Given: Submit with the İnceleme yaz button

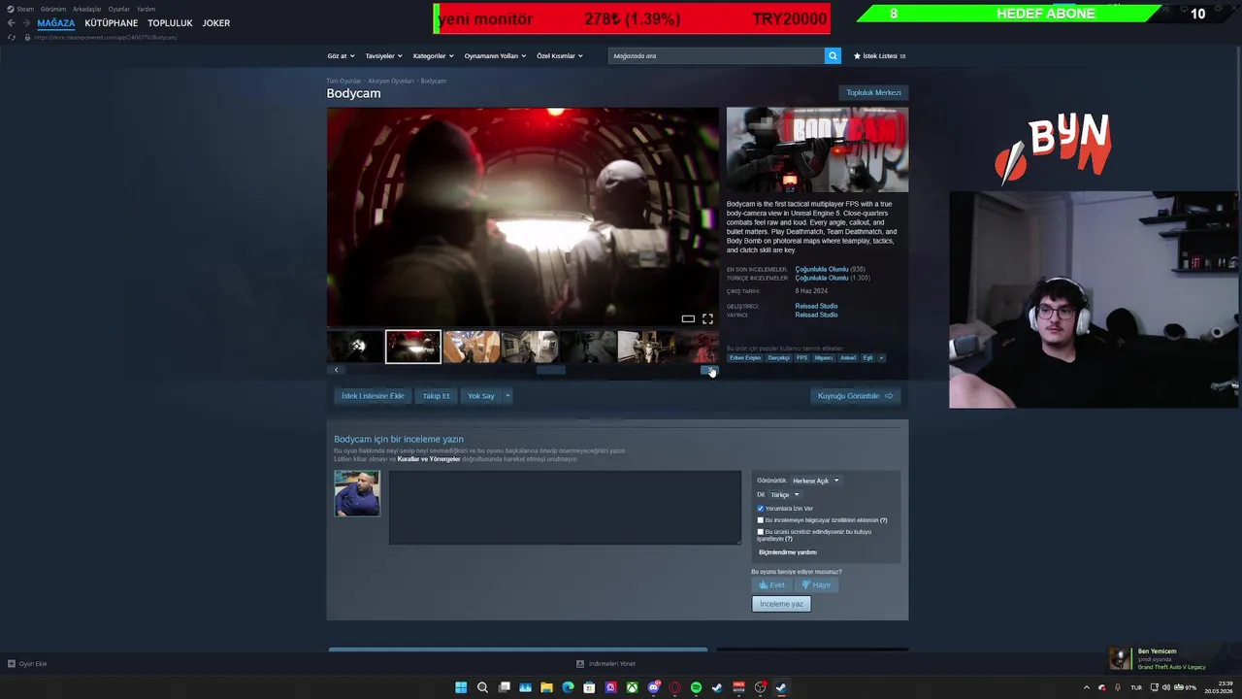Looking at the screenshot, I should (781, 604).
